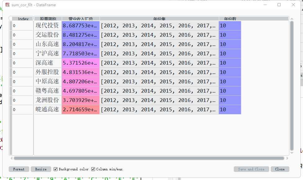Click the 年份集 column header

pos(159,19)
